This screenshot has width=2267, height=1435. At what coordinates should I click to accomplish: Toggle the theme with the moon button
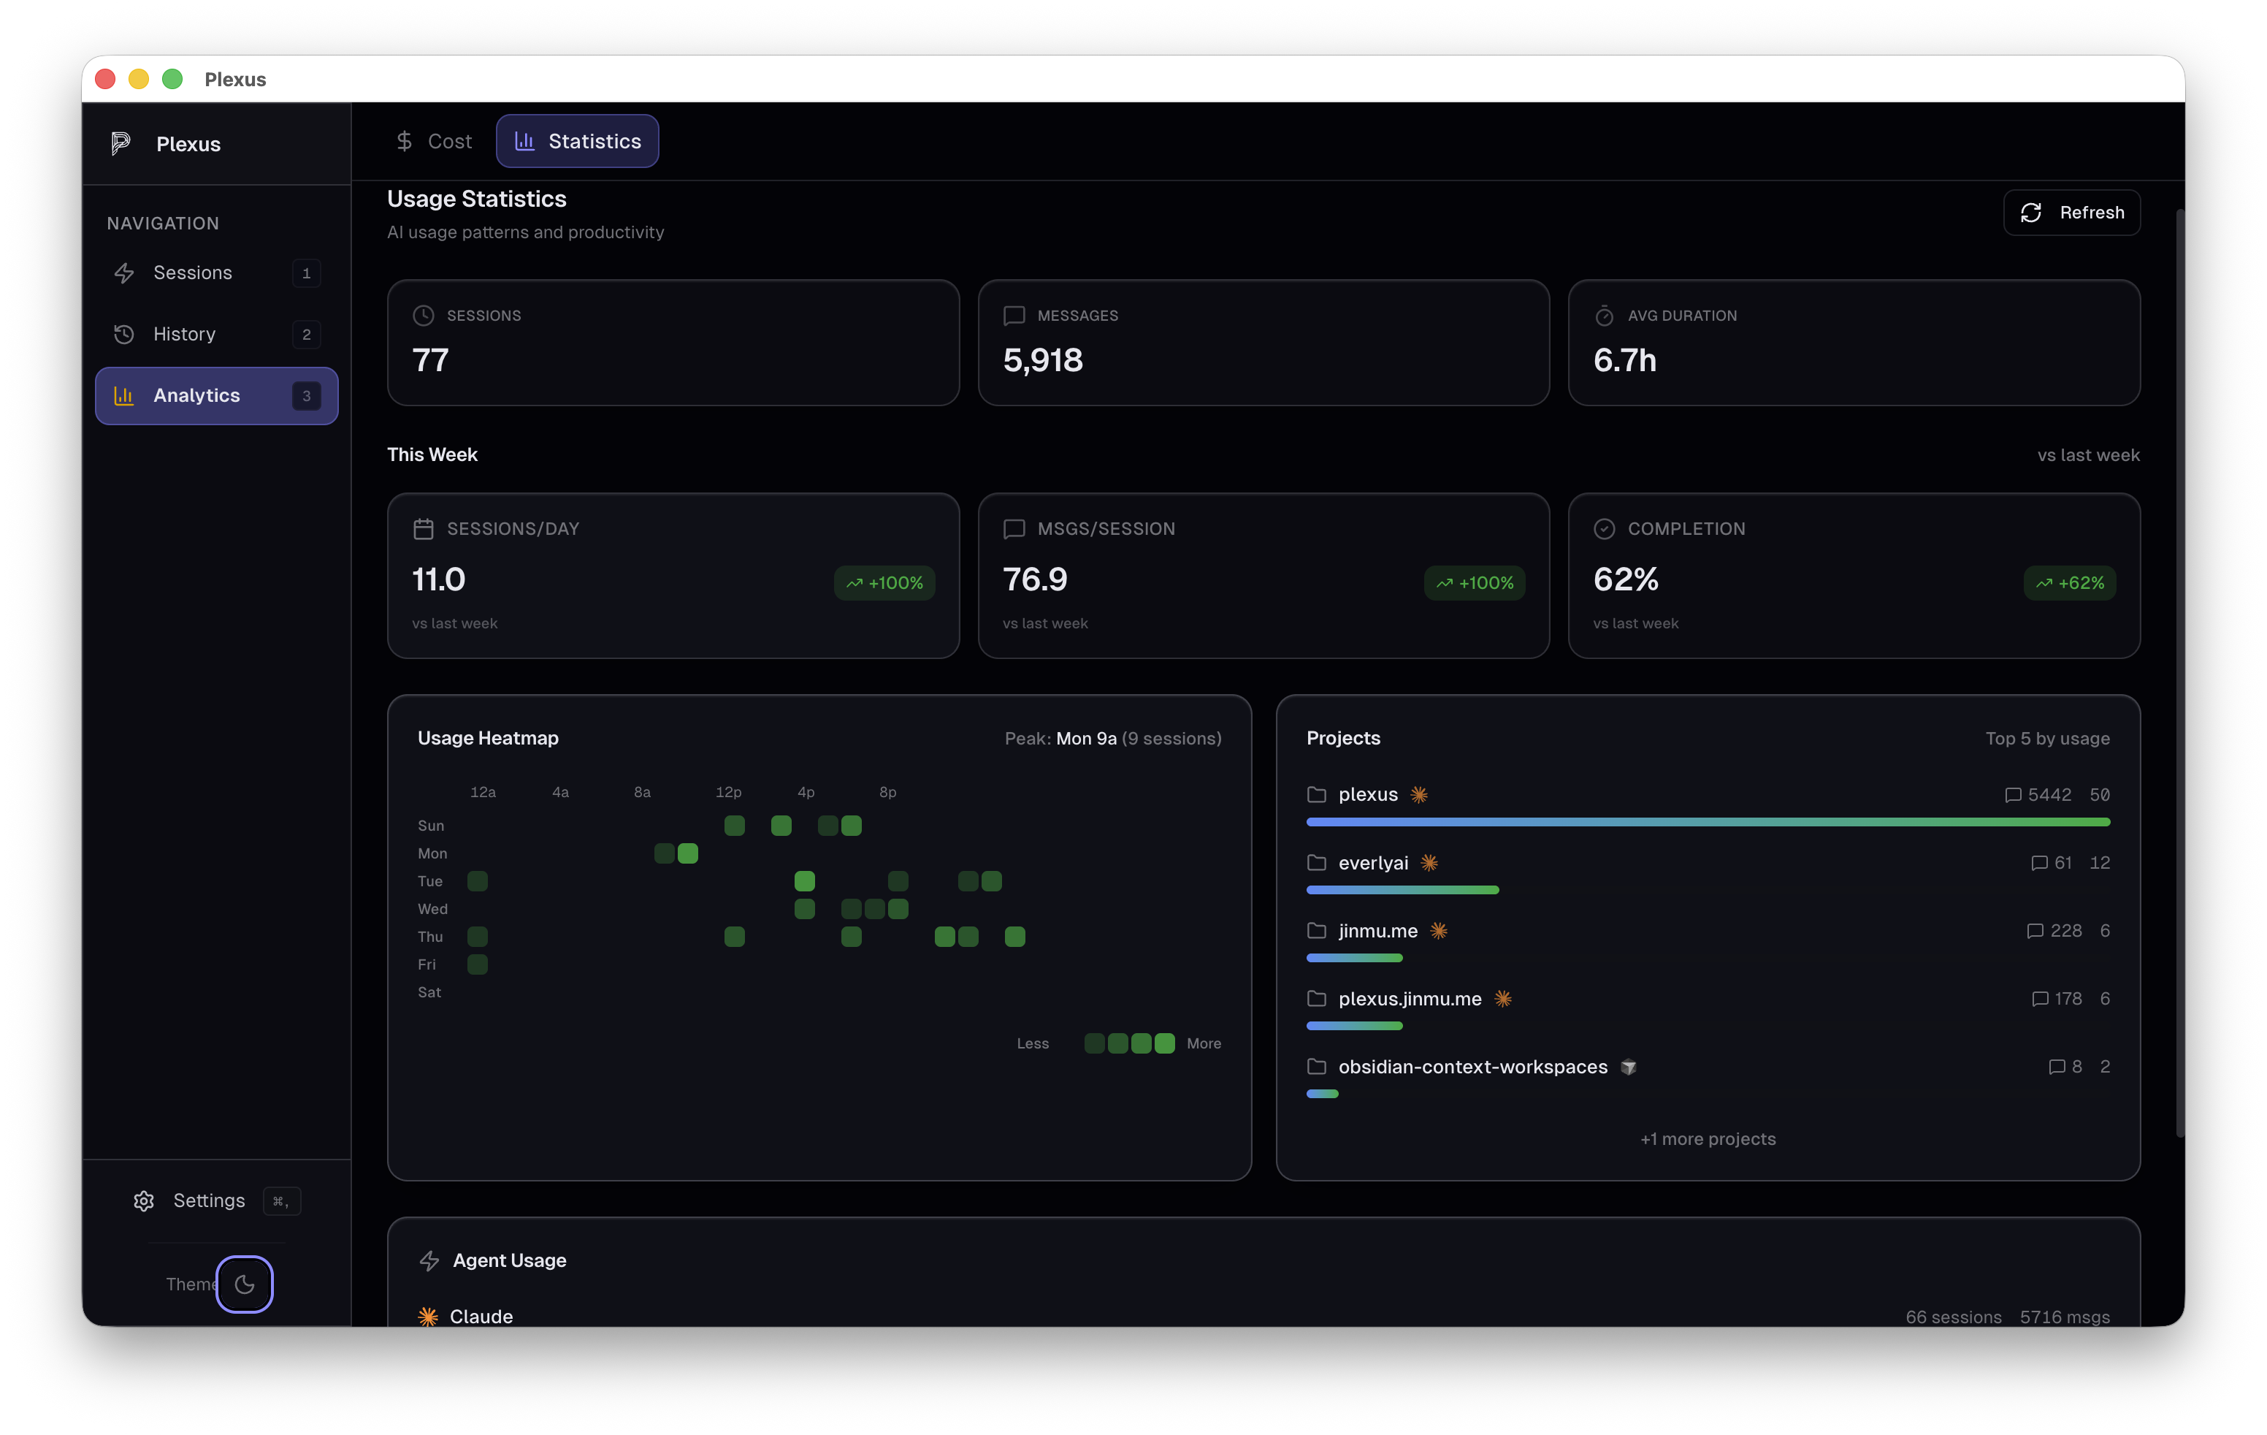pyautogui.click(x=244, y=1284)
